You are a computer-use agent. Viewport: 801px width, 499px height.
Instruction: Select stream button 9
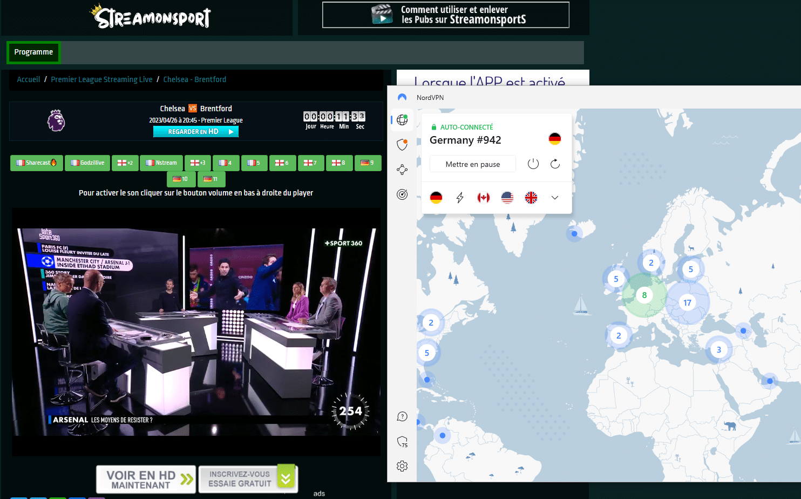click(368, 163)
